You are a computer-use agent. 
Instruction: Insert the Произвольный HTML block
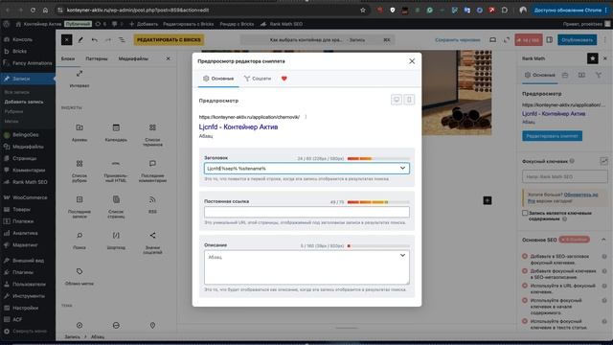click(116, 171)
